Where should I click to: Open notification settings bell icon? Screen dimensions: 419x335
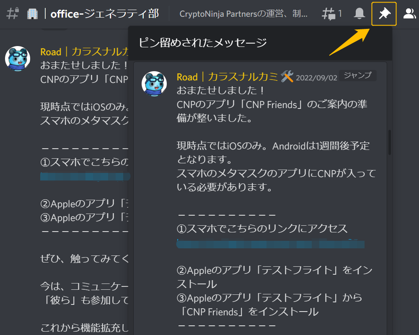point(359,13)
